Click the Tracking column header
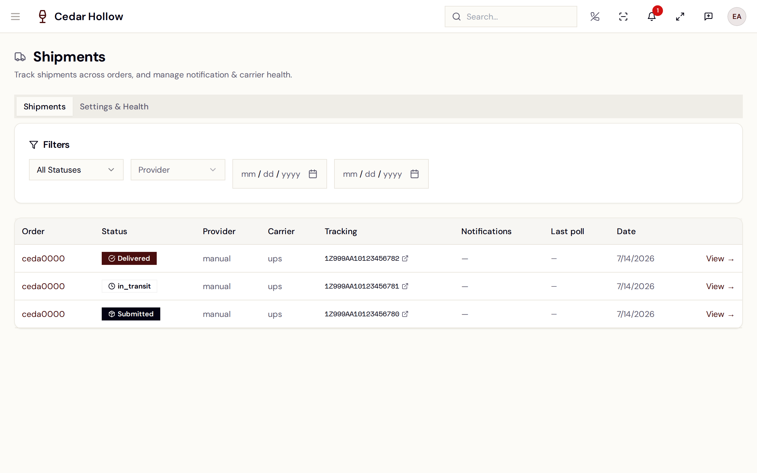757x473 pixels. coord(341,231)
